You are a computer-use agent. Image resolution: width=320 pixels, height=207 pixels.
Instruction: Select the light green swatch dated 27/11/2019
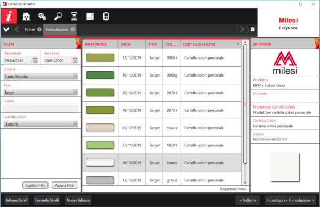click(x=100, y=145)
